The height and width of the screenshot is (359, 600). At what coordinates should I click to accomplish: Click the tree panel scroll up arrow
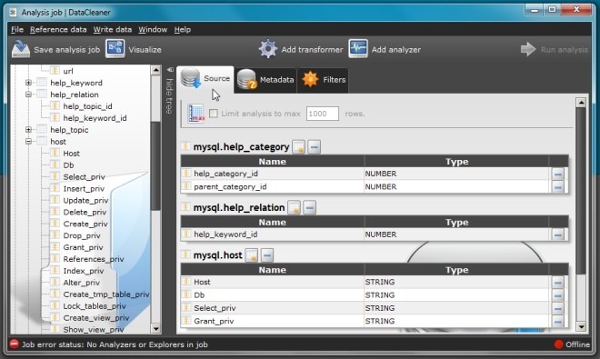pyautogui.click(x=155, y=70)
